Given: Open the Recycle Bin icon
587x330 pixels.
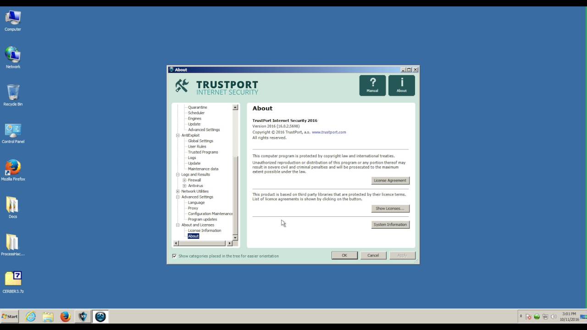Looking at the screenshot, I should click(x=13, y=95).
